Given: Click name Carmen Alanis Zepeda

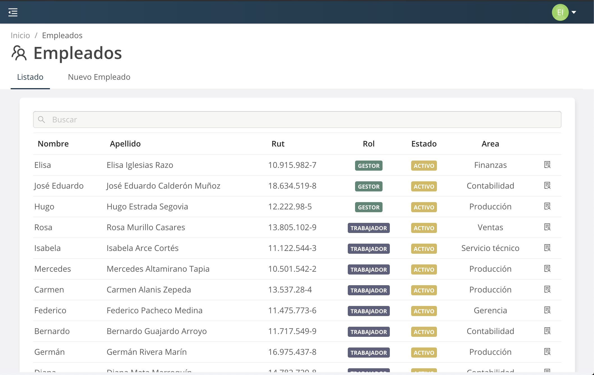Looking at the screenshot, I should pyautogui.click(x=149, y=290).
